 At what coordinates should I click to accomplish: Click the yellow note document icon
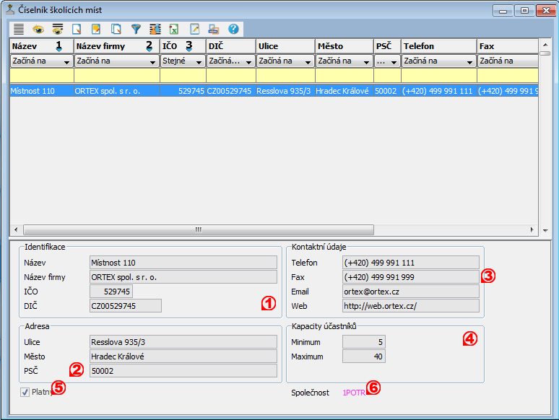96,30
